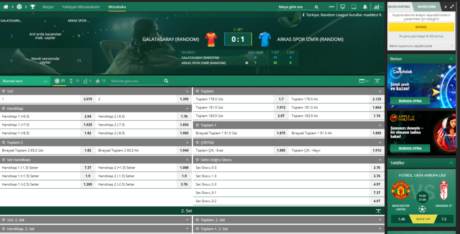Viewport: 460px width, 234px height.
Task: Open the volleyball sport icon in breadcrumb
Action: [19, 6]
